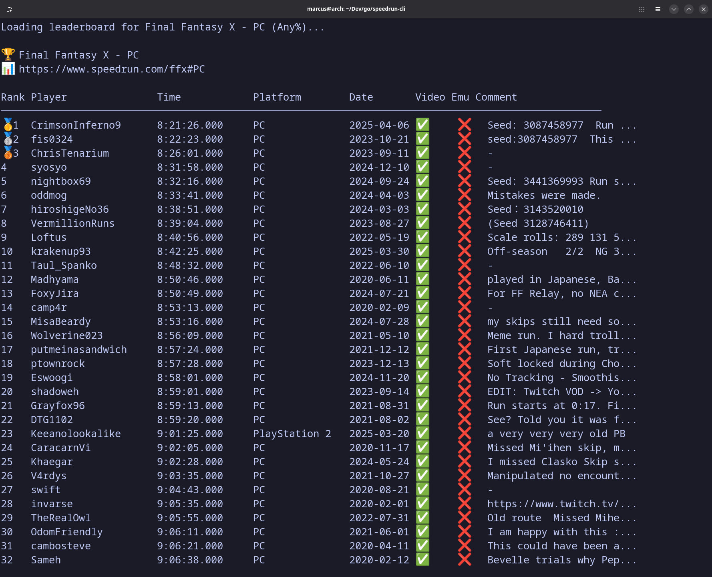Select the date 2025-03-30
The width and height of the screenshot is (712, 577).
[379, 251]
